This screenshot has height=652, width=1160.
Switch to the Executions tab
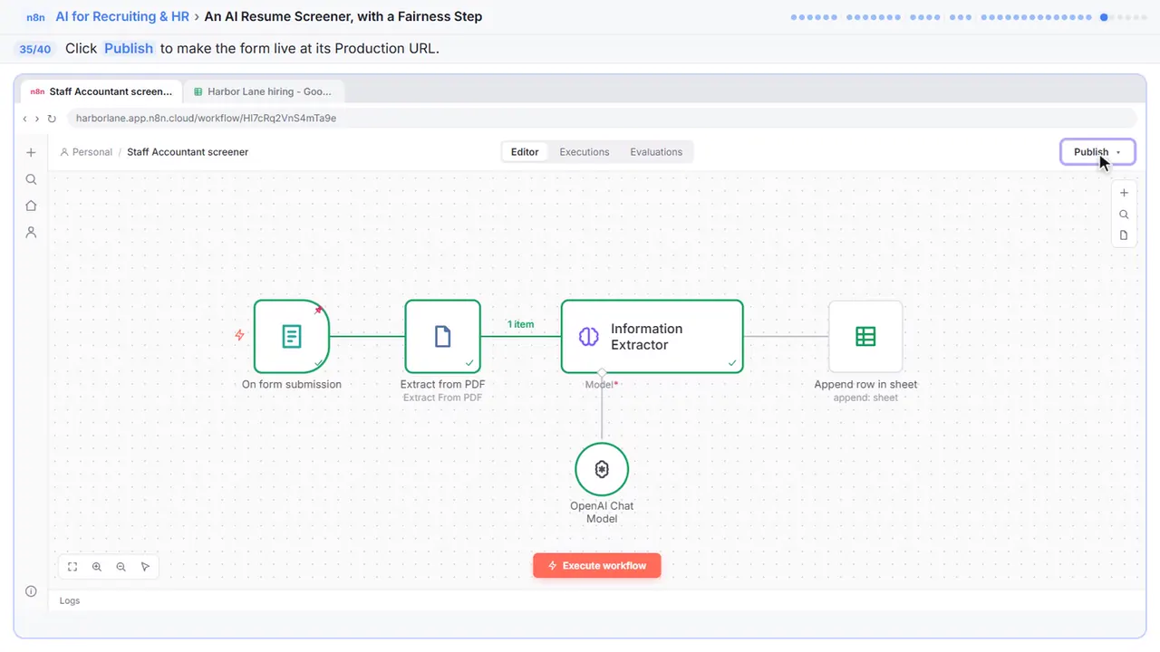[585, 152]
